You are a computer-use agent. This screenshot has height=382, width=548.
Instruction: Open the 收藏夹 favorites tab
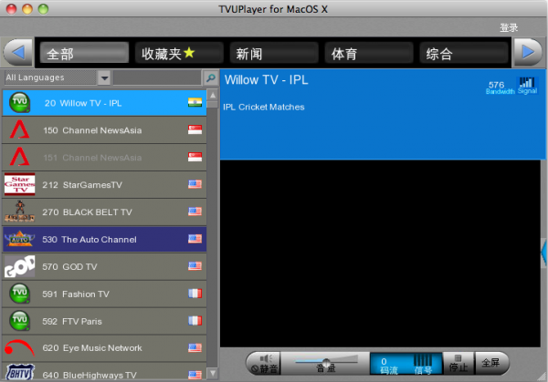179,53
